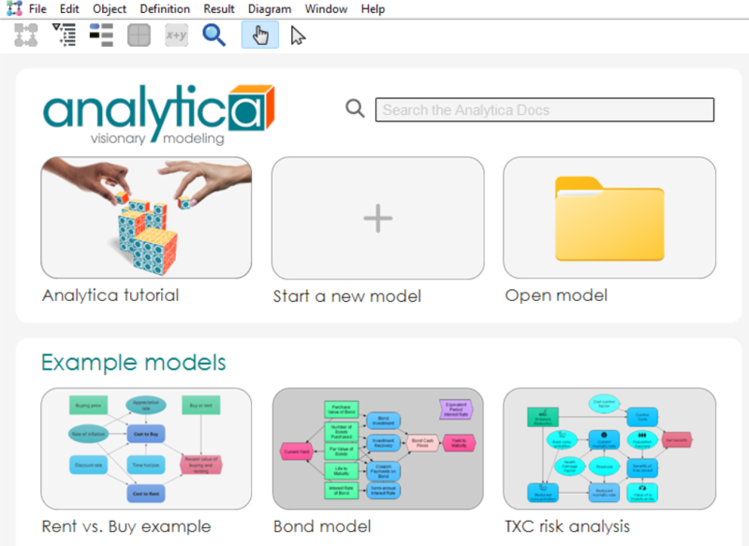Click the Start a new model label
The image size is (749, 546).
pos(347,296)
